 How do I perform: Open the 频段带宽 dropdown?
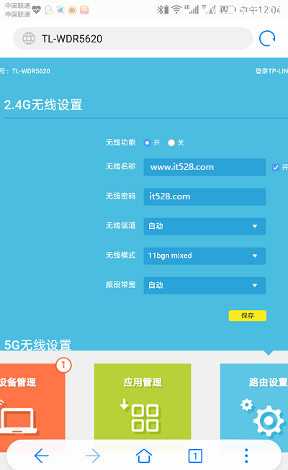(x=204, y=285)
